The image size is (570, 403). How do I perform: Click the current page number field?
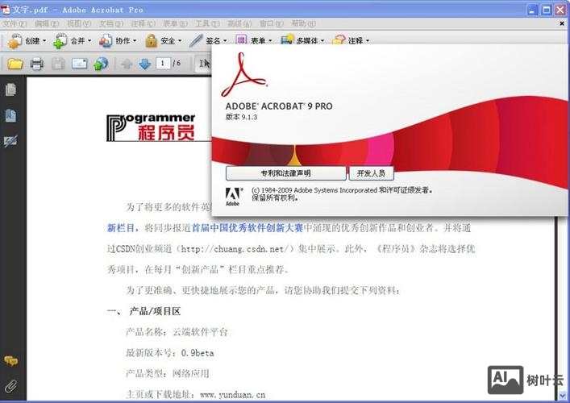[163, 64]
